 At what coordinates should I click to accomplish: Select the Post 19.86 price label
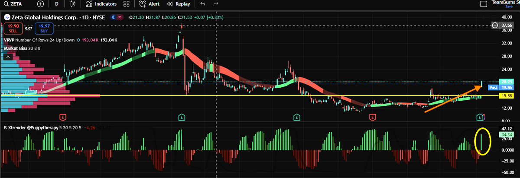[500, 87]
